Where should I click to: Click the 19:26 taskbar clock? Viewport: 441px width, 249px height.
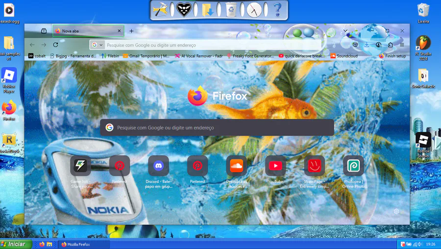(x=431, y=245)
